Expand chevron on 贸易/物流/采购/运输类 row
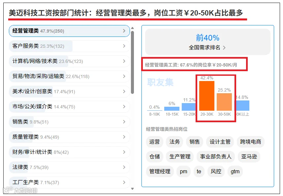283x196 pixels. tap(124, 76)
